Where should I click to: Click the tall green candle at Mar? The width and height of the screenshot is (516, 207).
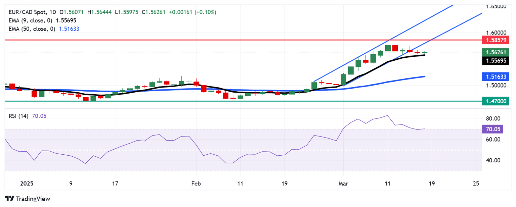[x=343, y=80]
